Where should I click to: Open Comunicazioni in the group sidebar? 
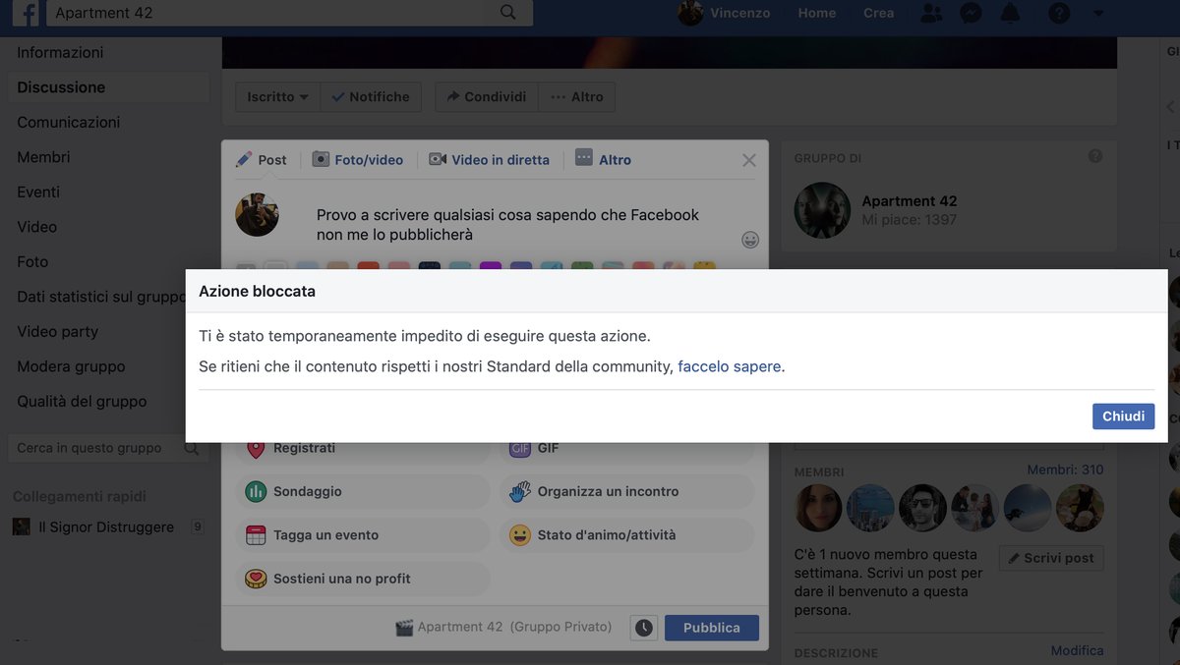click(x=69, y=122)
